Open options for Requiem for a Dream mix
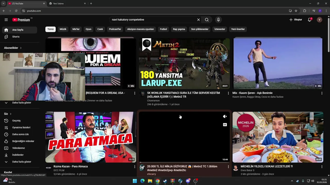The width and height of the screenshot is (330, 185). [x=135, y=93]
